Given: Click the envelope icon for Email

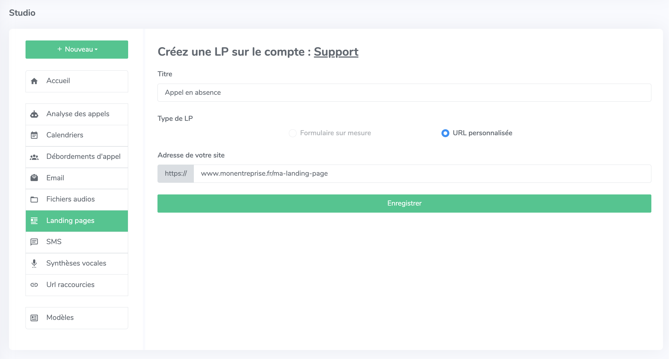Looking at the screenshot, I should [x=34, y=178].
